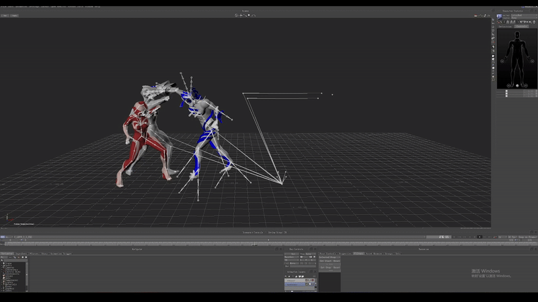Float the Key Controls panel with its undock icon
Screen dimensions: 538x302
pyautogui.click(x=311, y=249)
